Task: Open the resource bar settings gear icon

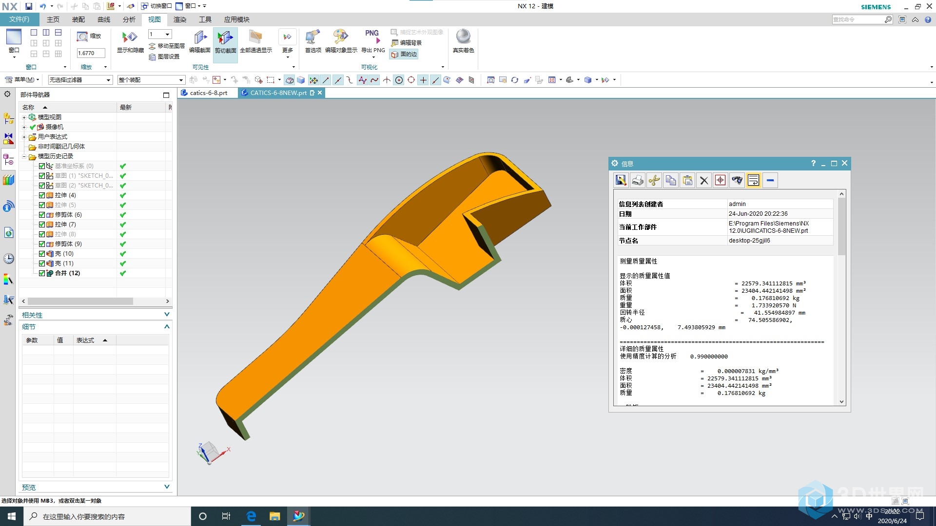Action: 7,94
